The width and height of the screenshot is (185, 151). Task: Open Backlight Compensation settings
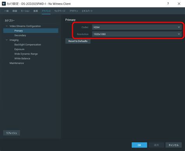[x=28, y=45]
